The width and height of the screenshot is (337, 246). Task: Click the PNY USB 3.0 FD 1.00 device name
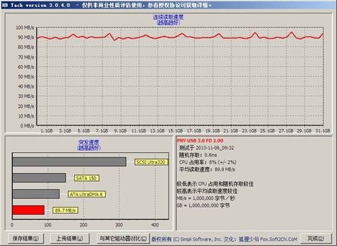[200, 141]
